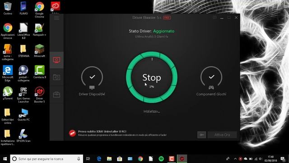Open the Google Chrome desktop shortcut
Screen dimensions: 289x163
[39, 10]
